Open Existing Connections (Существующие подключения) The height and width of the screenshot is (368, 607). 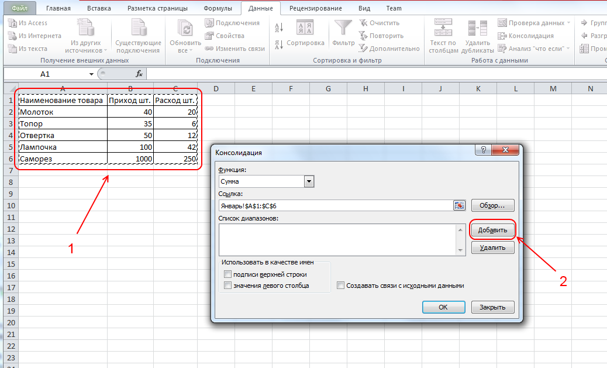coord(138,37)
